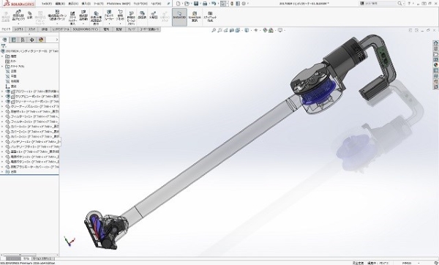Image resolution: width=439 pixels, height=265 pixels.
Task: Open the FeatureManager design tree tab icon
Action: (x=5, y=40)
